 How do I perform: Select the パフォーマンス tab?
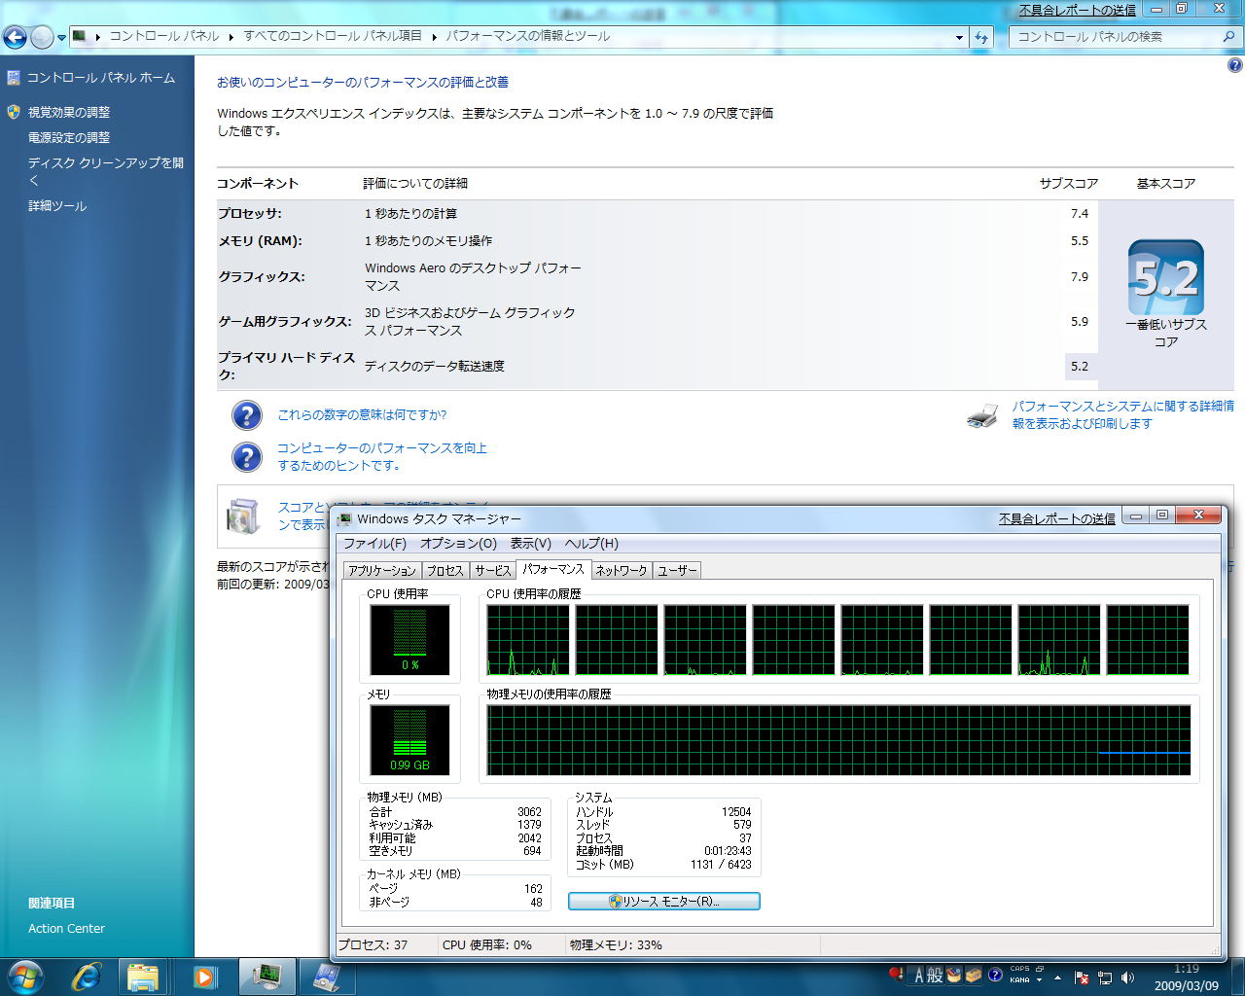553,569
